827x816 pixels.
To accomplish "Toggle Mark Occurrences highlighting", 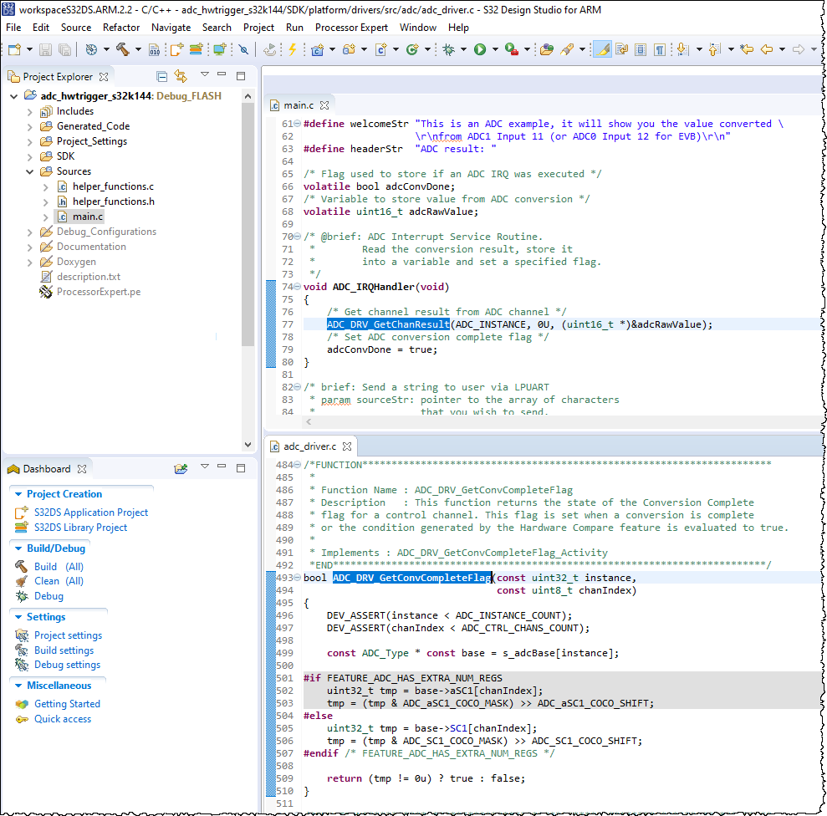I will 602,50.
